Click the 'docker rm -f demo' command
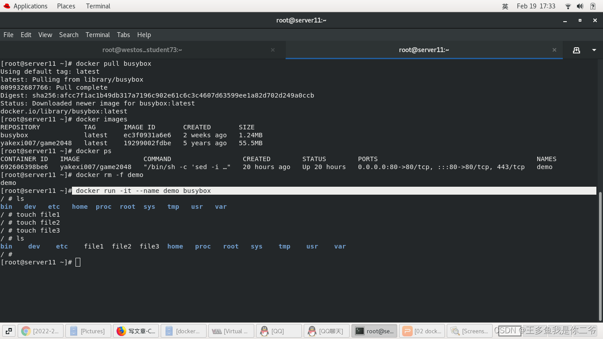Viewport: 603px width, 339px height. (109, 175)
